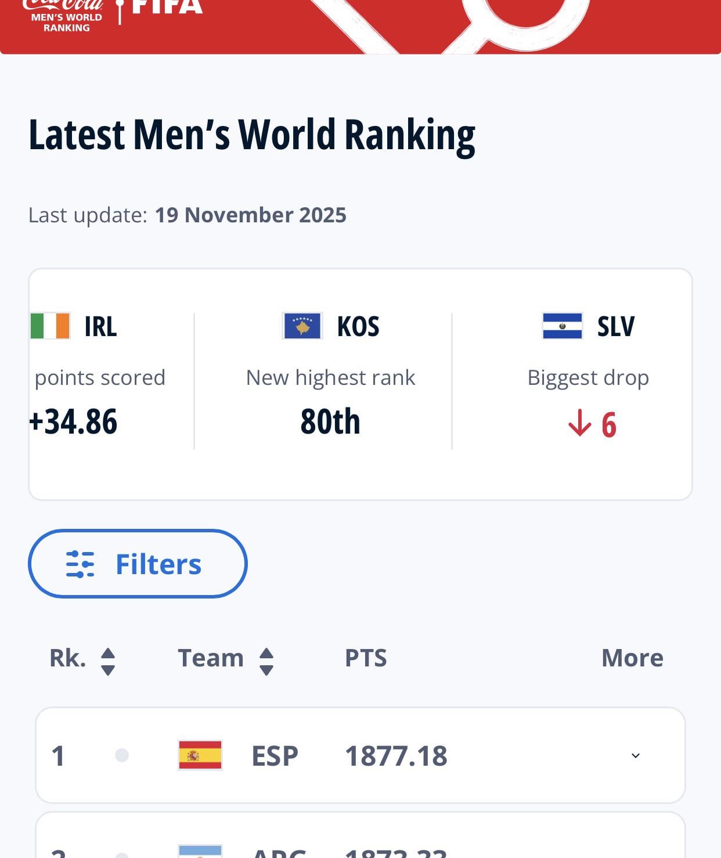Screen dimensions: 721x858
Task: Click the ESP team code link
Action: point(275,756)
